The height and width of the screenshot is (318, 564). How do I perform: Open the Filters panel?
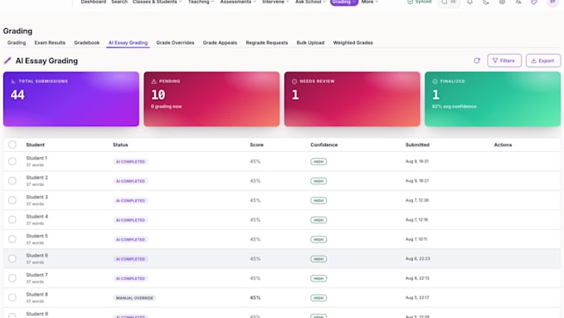pyautogui.click(x=504, y=61)
